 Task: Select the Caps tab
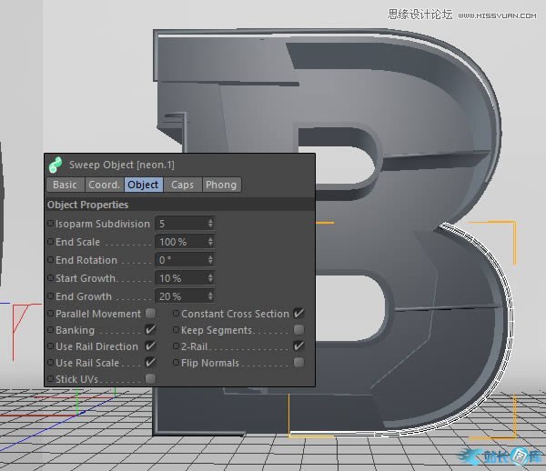point(182,185)
